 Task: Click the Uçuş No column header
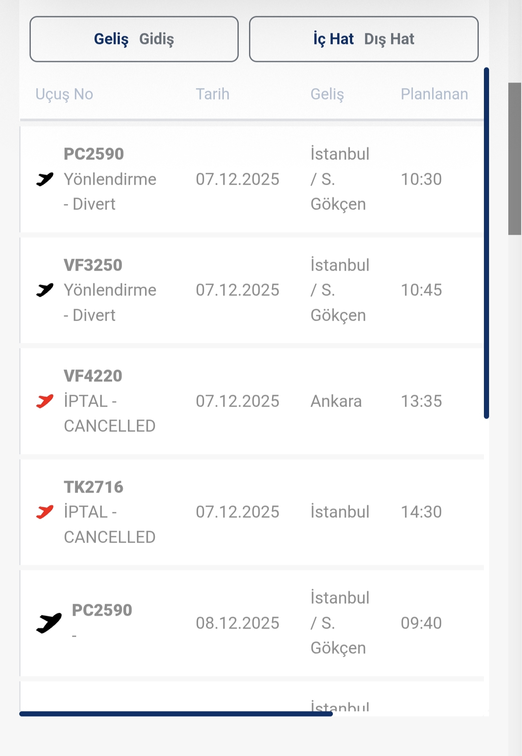click(x=64, y=94)
